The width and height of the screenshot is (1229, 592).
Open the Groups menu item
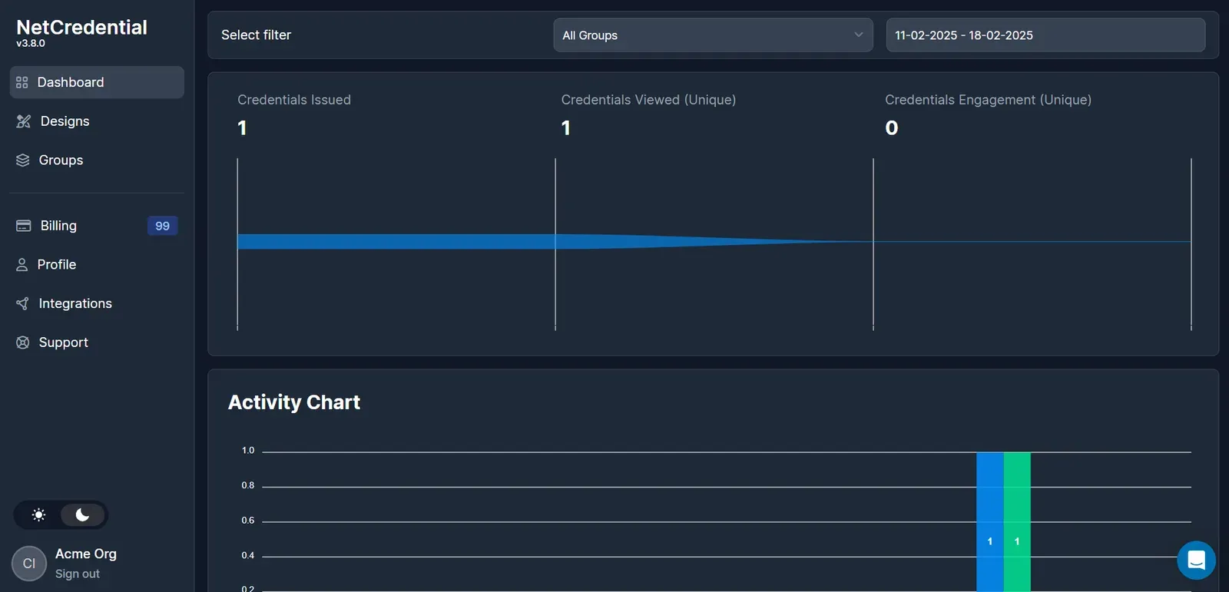tap(97, 160)
